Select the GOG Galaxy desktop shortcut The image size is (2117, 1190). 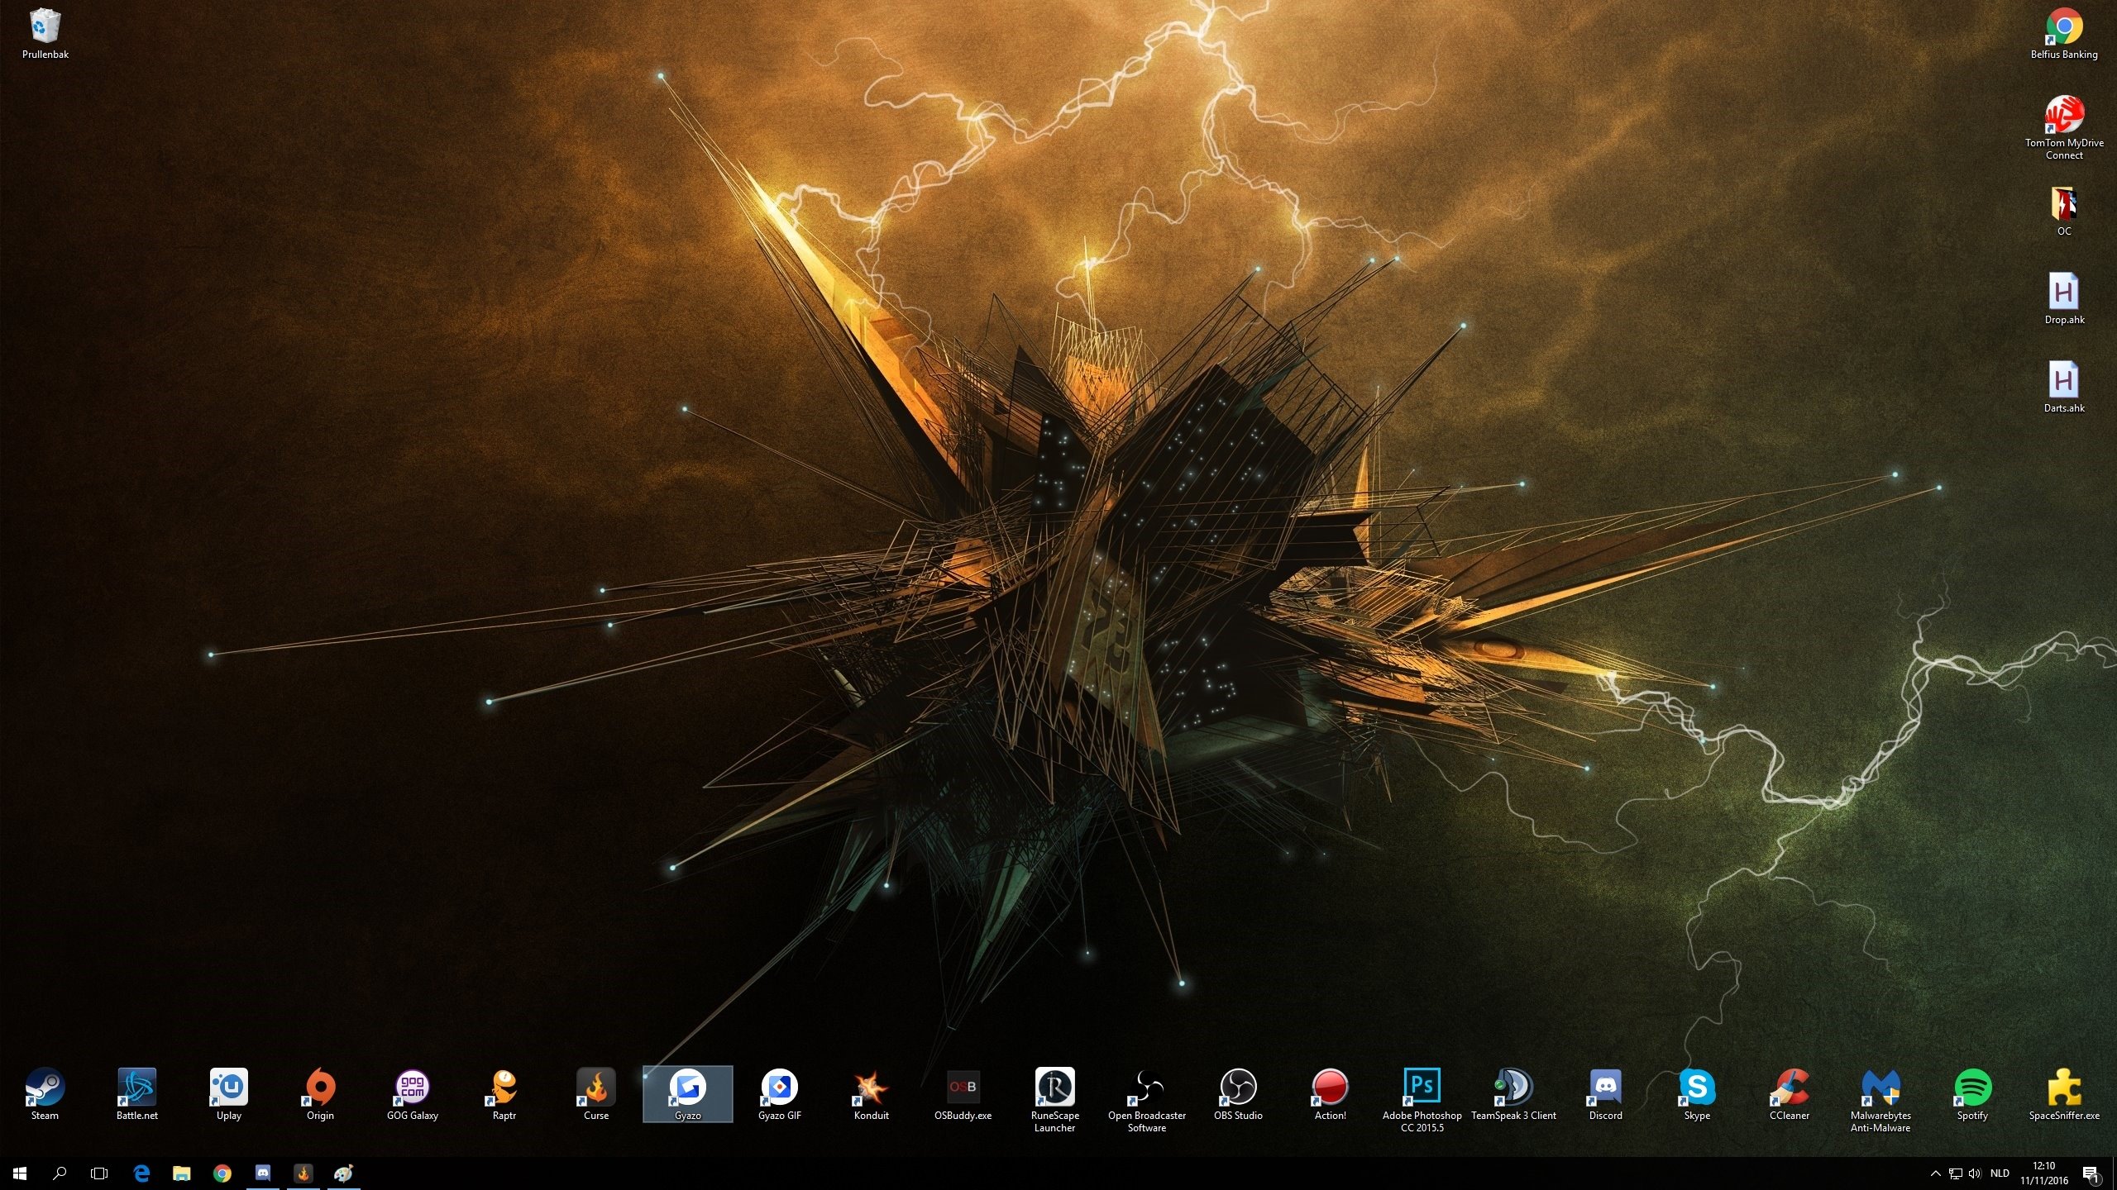[x=412, y=1094]
